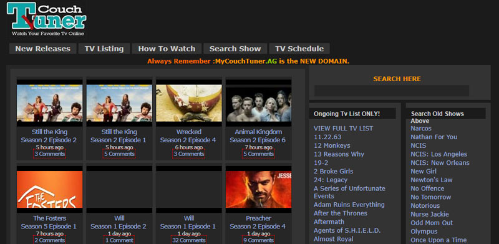Open the New Releases menu item

[x=42, y=49]
